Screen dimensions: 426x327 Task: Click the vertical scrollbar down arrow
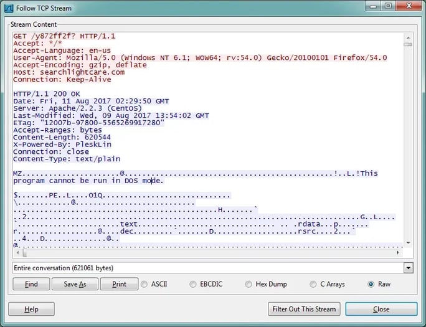pos(408,242)
